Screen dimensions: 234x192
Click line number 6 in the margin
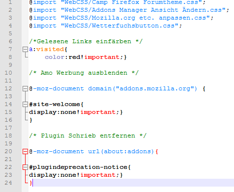[10, 41]
